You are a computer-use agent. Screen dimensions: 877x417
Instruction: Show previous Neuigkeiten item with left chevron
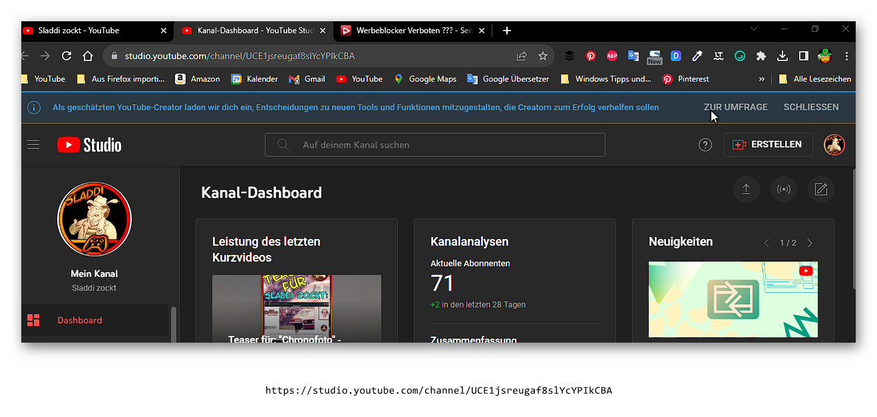tap(767, 243)
